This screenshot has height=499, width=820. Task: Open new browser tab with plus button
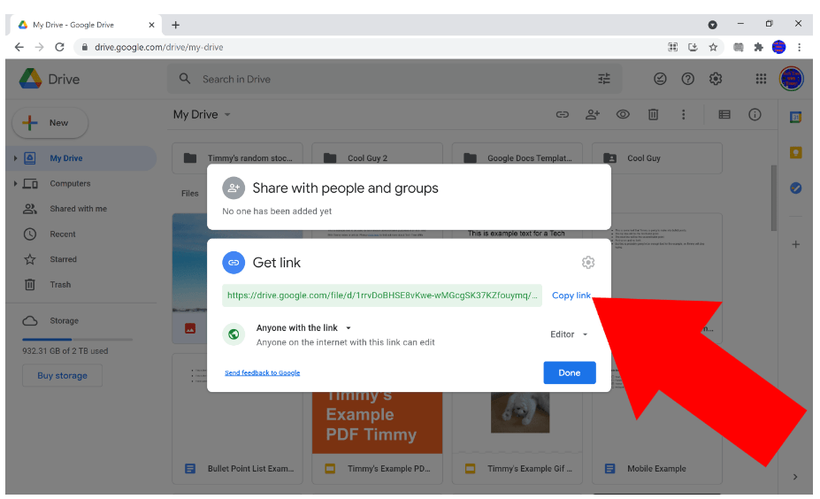176,25
